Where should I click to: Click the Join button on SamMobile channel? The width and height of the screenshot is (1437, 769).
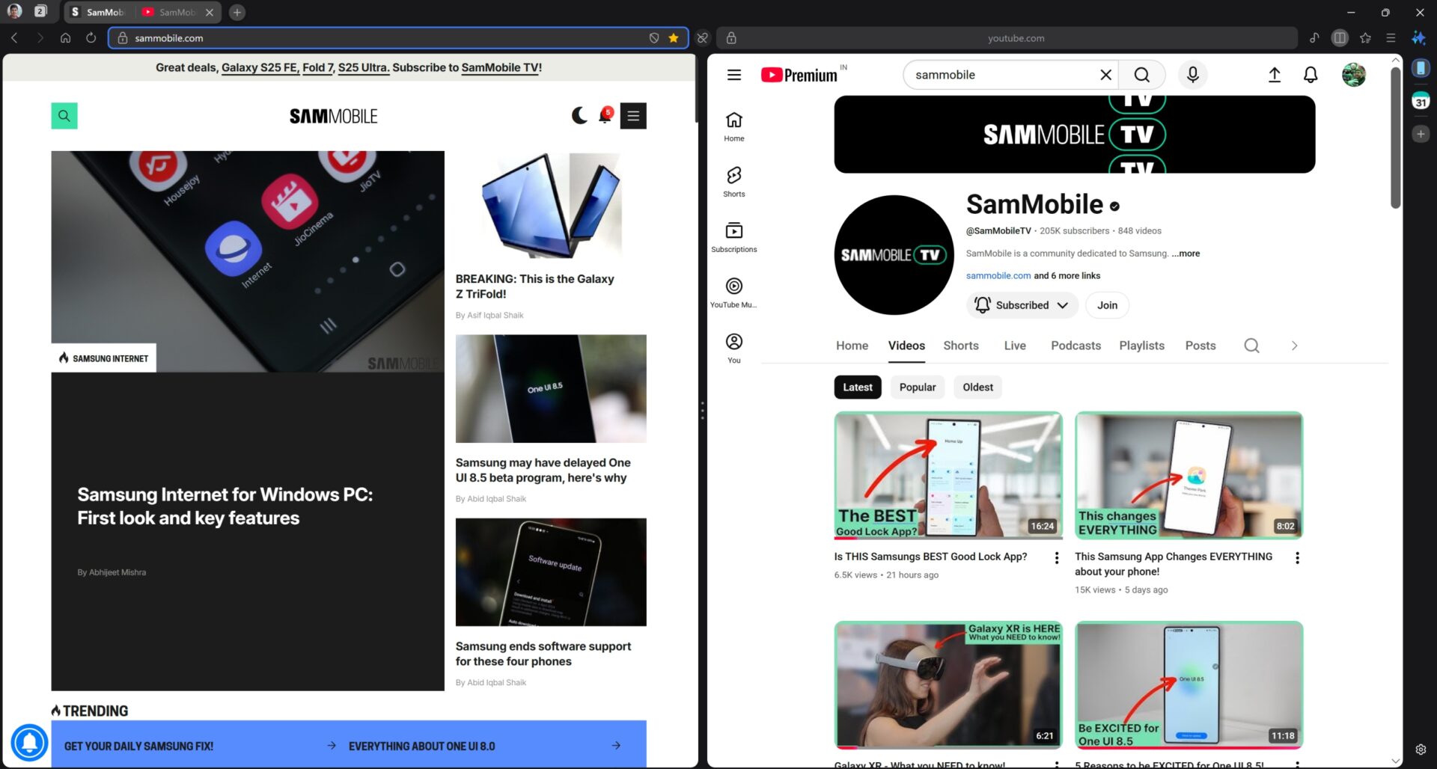click(1107, 305)
